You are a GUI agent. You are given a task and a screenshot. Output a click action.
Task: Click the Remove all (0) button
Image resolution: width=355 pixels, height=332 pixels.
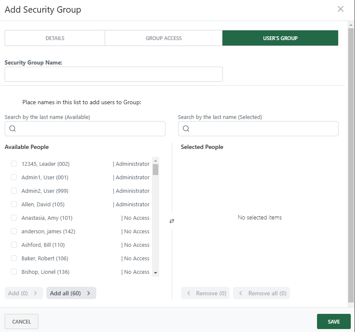pos(261,293)
